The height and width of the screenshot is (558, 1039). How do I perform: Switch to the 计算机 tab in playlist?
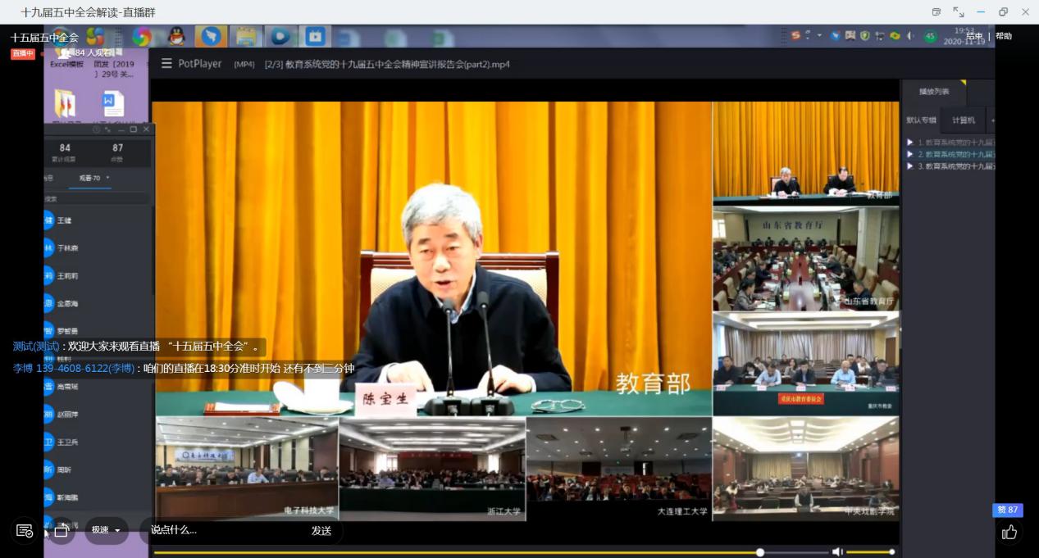coord(964,120)
